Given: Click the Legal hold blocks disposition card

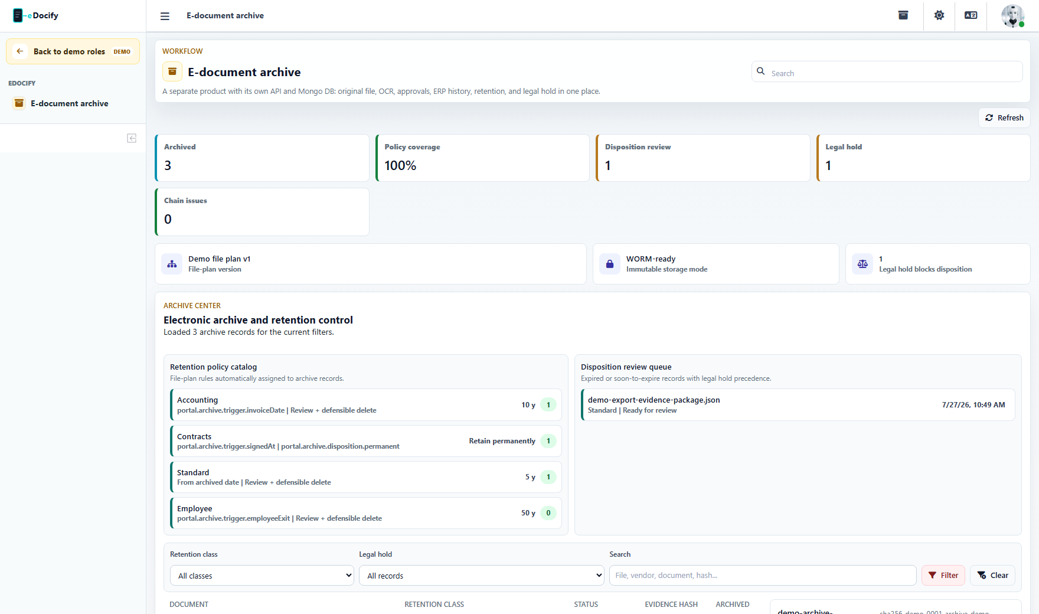Looking at the screenshot, I should pyautogui.click(x=938, y=264).
